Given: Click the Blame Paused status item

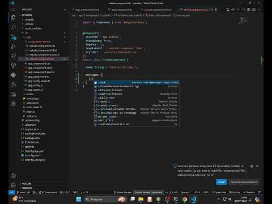Looking at the screenshot, I should 122,192.
